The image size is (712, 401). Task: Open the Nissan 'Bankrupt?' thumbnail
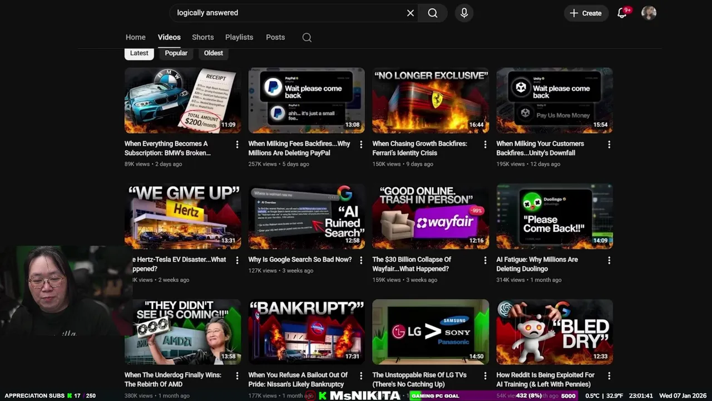(x=306, y=332)
